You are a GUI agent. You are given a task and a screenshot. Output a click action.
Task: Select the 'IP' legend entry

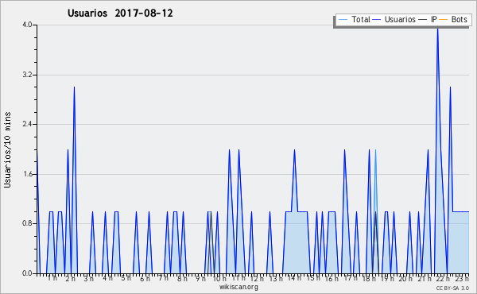[434, 19]
